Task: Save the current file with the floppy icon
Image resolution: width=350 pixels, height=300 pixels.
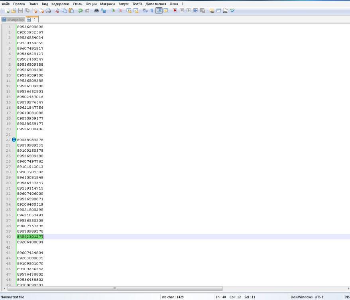Action: [21, 10]
